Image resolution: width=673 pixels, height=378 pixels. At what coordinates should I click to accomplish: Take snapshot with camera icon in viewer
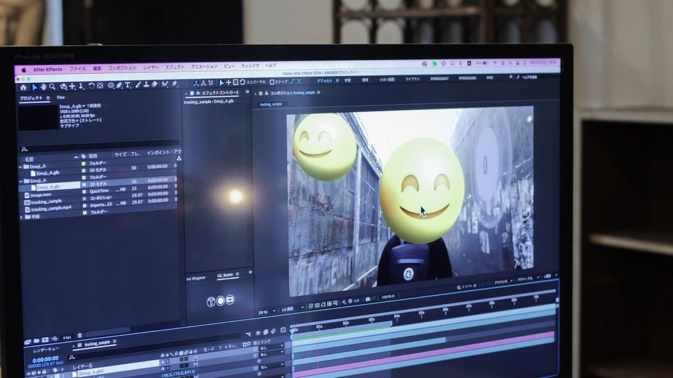point(368,299)
